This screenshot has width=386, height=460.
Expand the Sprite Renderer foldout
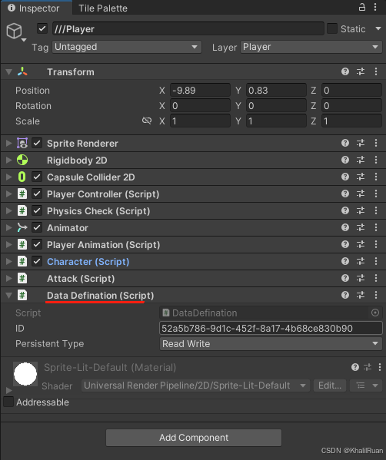[x=8, y=143]
